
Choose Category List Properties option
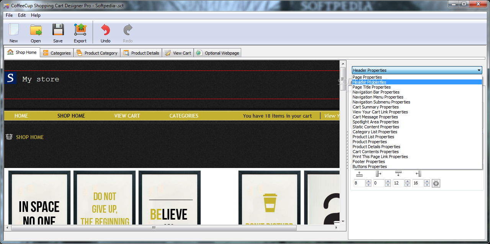click(417, 132)
